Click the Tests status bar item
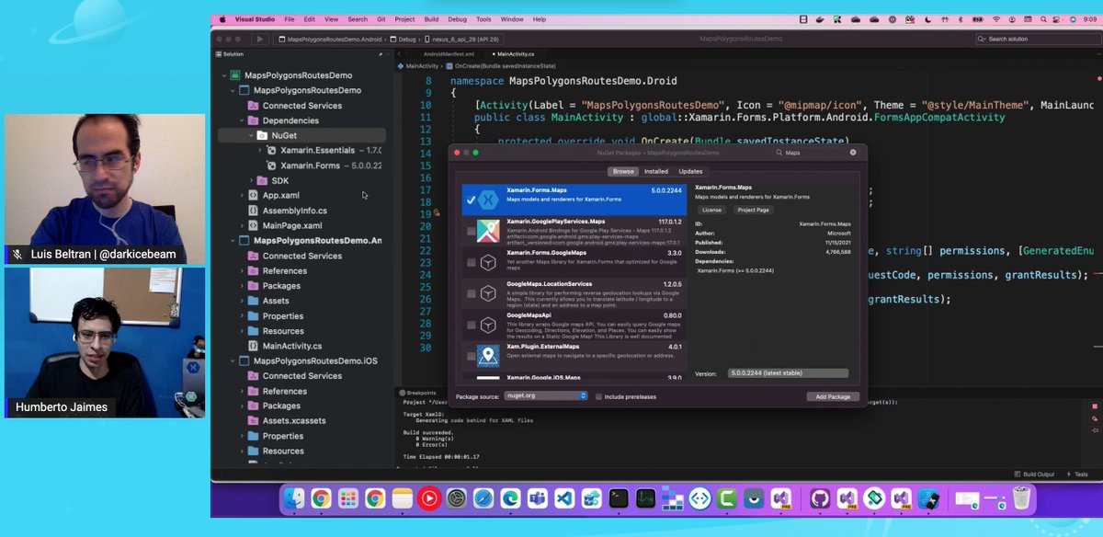 pos(1079,474)
